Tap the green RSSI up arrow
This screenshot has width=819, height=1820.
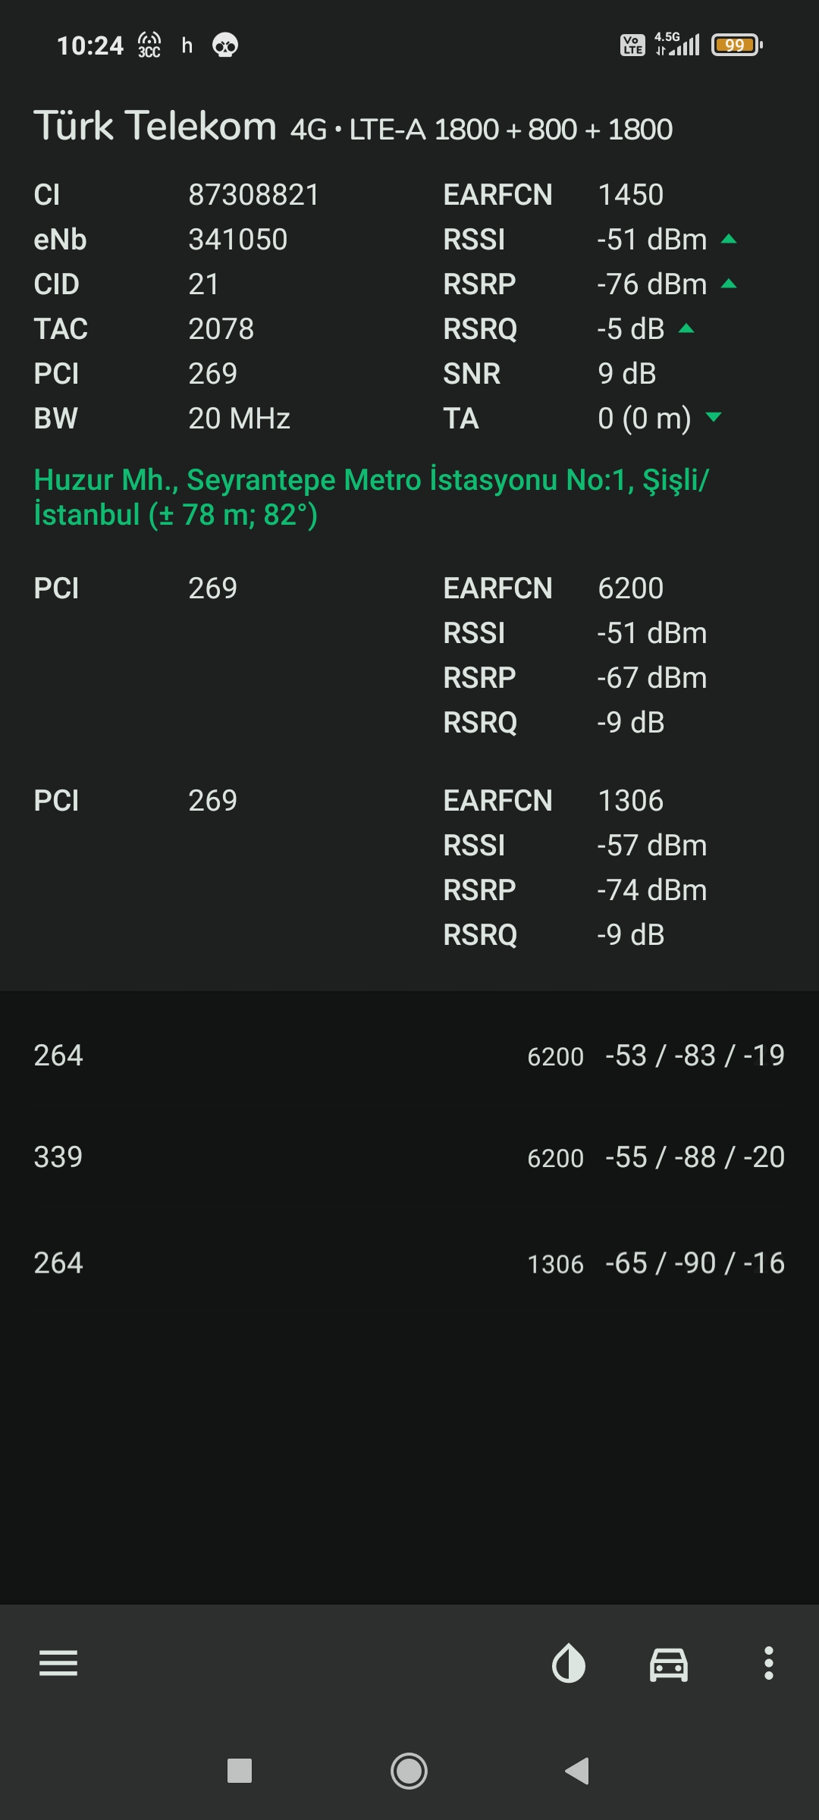tap(729, 240)
